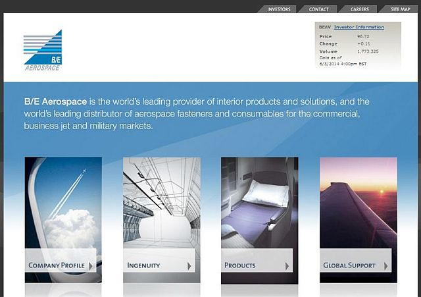Image resolution: width=421 pixels, height=297 pixels.
Task: Click the bold 'B/E Aerospace' heading text
Action: tap(55, 101)
